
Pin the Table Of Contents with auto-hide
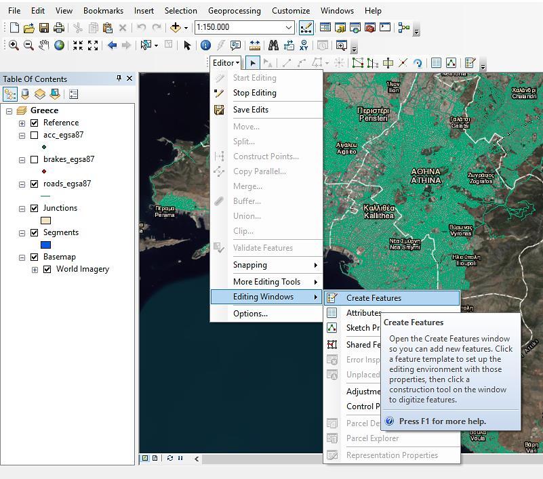[119, 79]
